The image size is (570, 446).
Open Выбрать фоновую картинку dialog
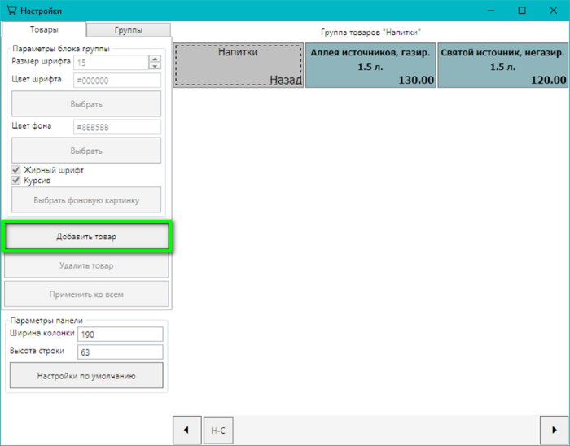(x=86, y=200)
